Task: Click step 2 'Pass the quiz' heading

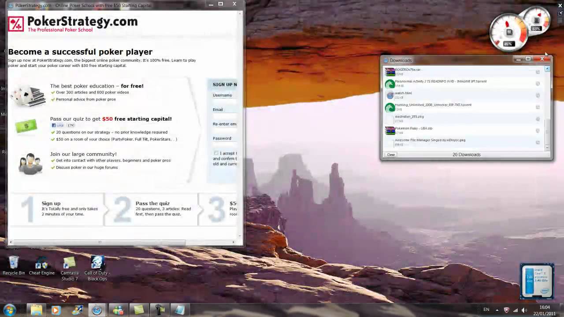Action: pyautogui.click(x=152, y=203)
